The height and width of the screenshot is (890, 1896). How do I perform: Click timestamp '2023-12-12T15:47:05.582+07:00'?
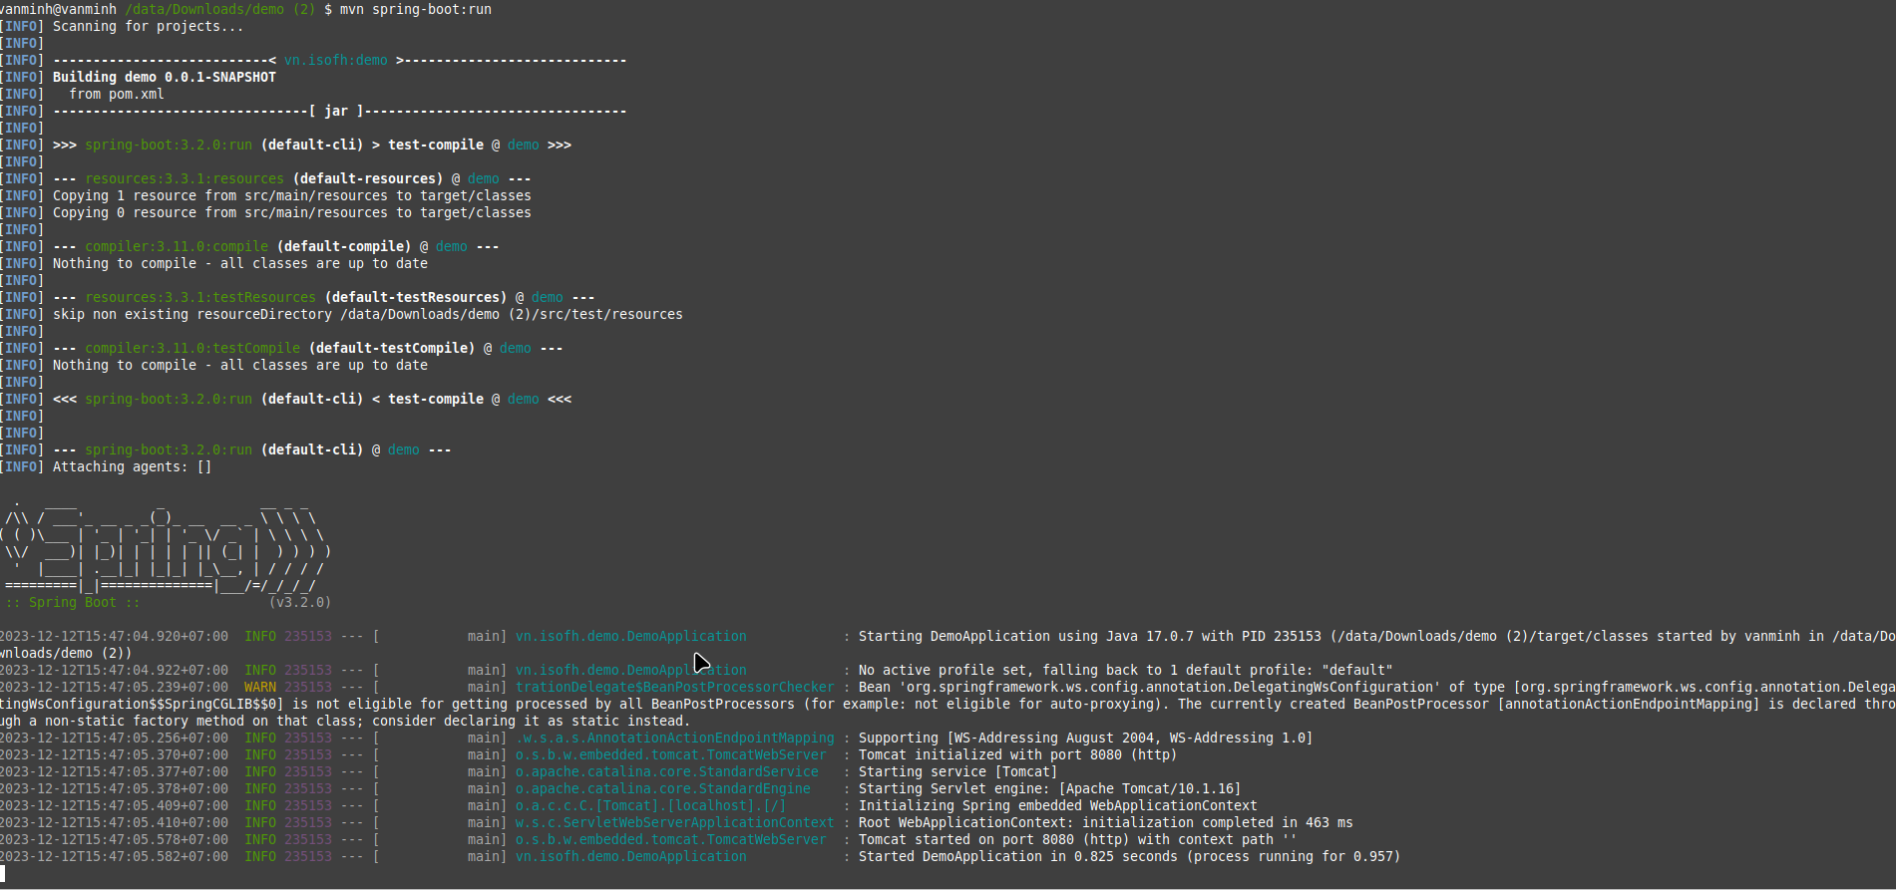114,856
